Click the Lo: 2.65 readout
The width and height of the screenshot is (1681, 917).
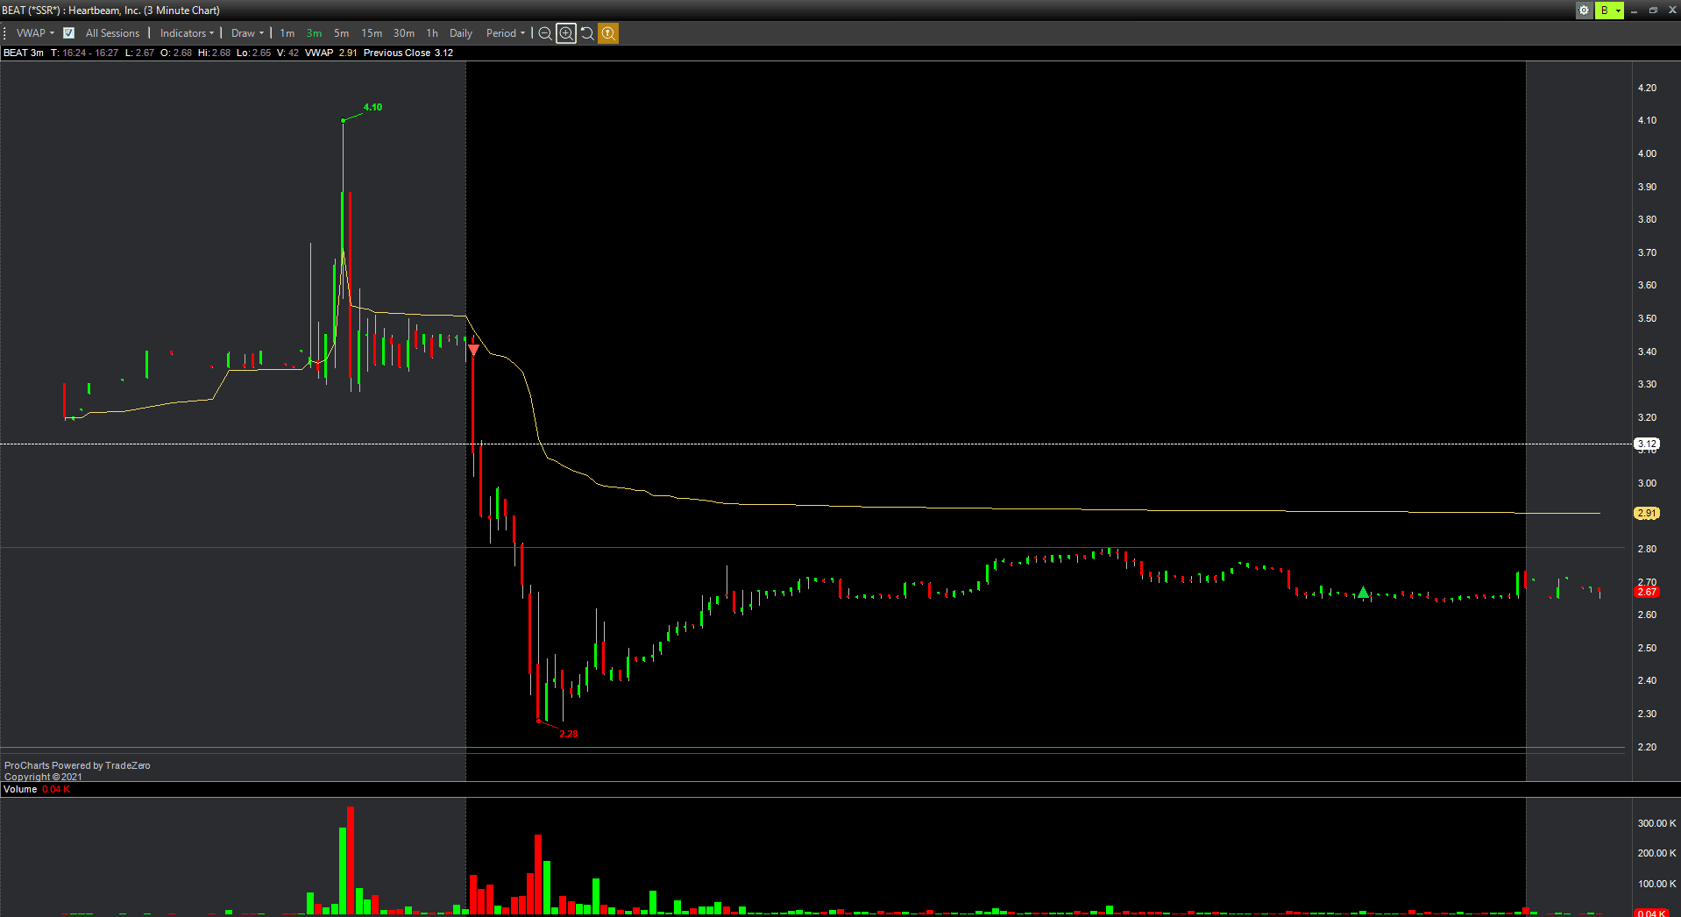[253, 53]
